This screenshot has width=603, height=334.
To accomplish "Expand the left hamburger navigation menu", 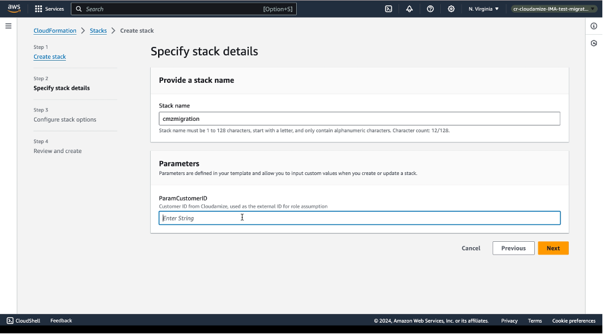I will point(9,26).
